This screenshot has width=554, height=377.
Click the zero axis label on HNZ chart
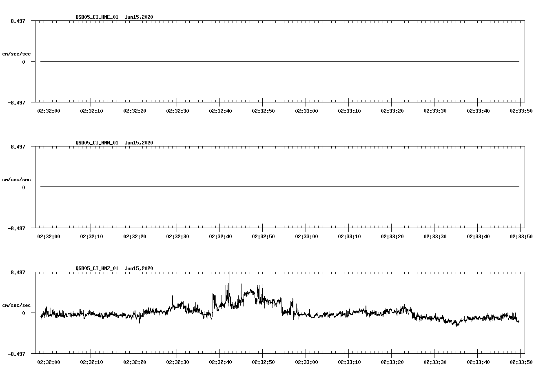(x=24, y=313)
